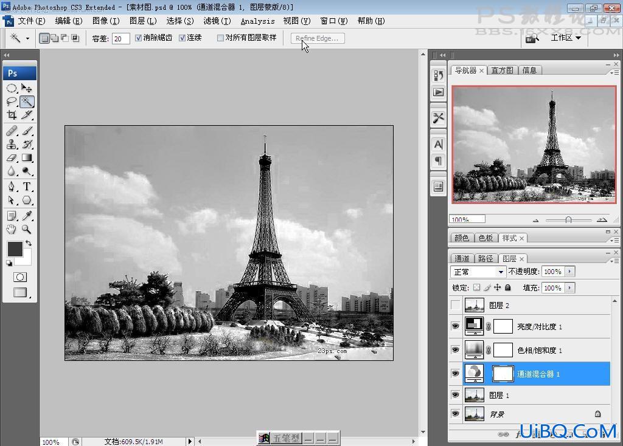Open the Navigator panel options menu
The height and width of the screenshot is (446, 623).
pyautogui.click(x=614, y=72)
